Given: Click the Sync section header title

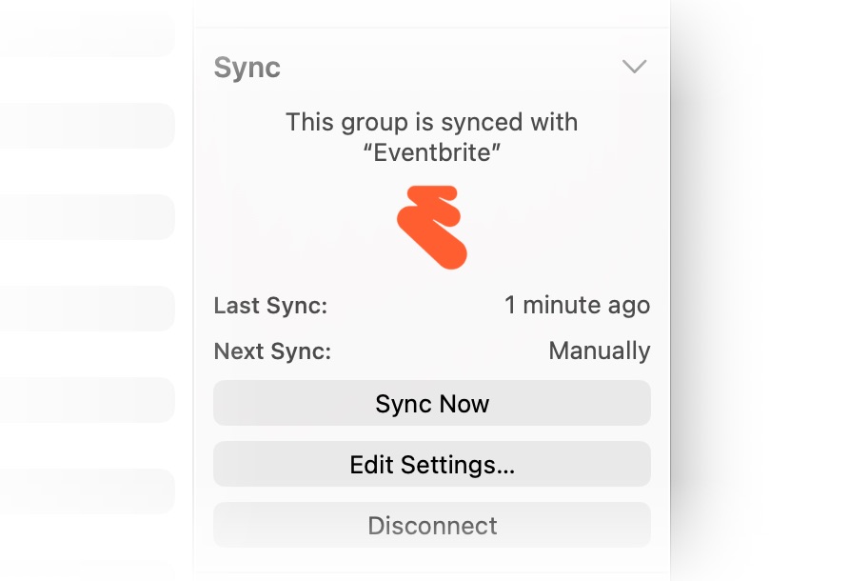Looking at the screenshot, I should coord(247,68).
